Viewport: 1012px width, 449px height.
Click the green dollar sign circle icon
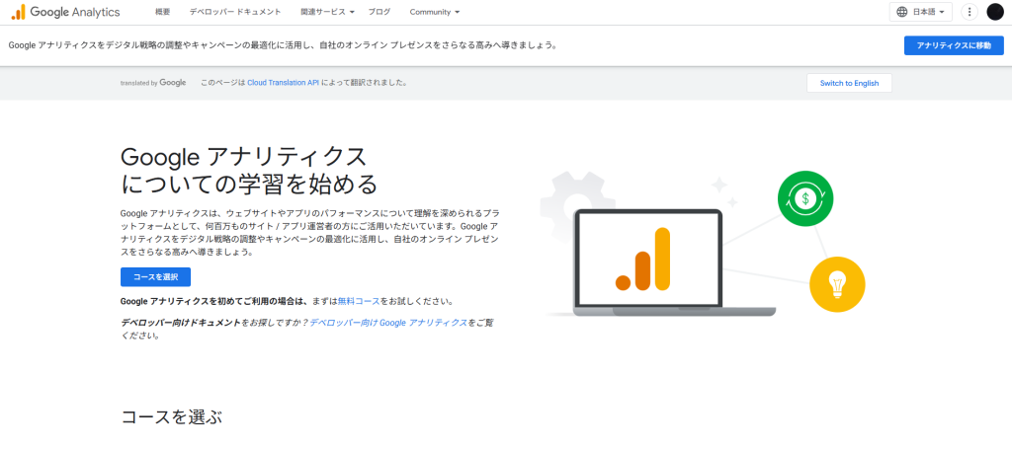805,198
